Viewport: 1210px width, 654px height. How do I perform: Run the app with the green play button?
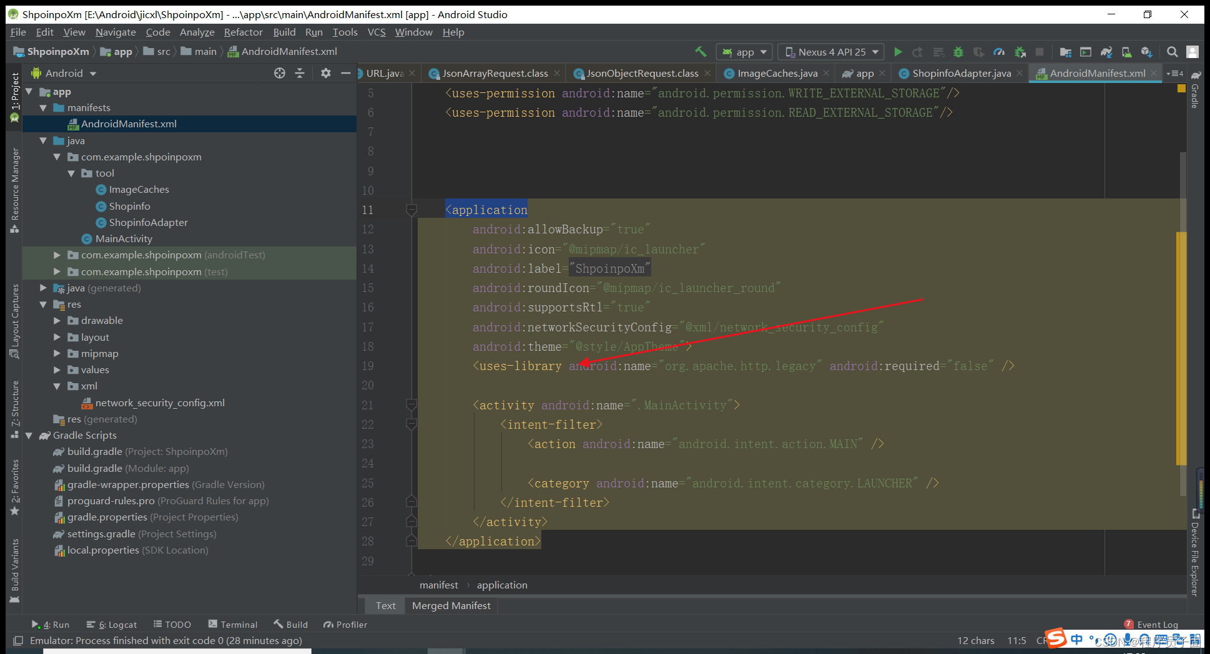click(898, 52)
